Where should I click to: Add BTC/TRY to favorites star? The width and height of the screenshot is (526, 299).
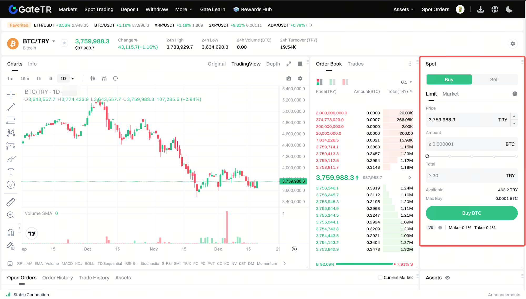[x=64, y=43]
